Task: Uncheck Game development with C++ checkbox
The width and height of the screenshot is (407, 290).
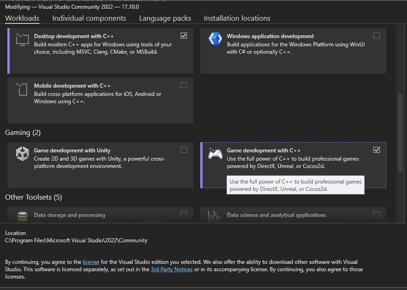Action: pyautogui.click(x=377, y=150)
